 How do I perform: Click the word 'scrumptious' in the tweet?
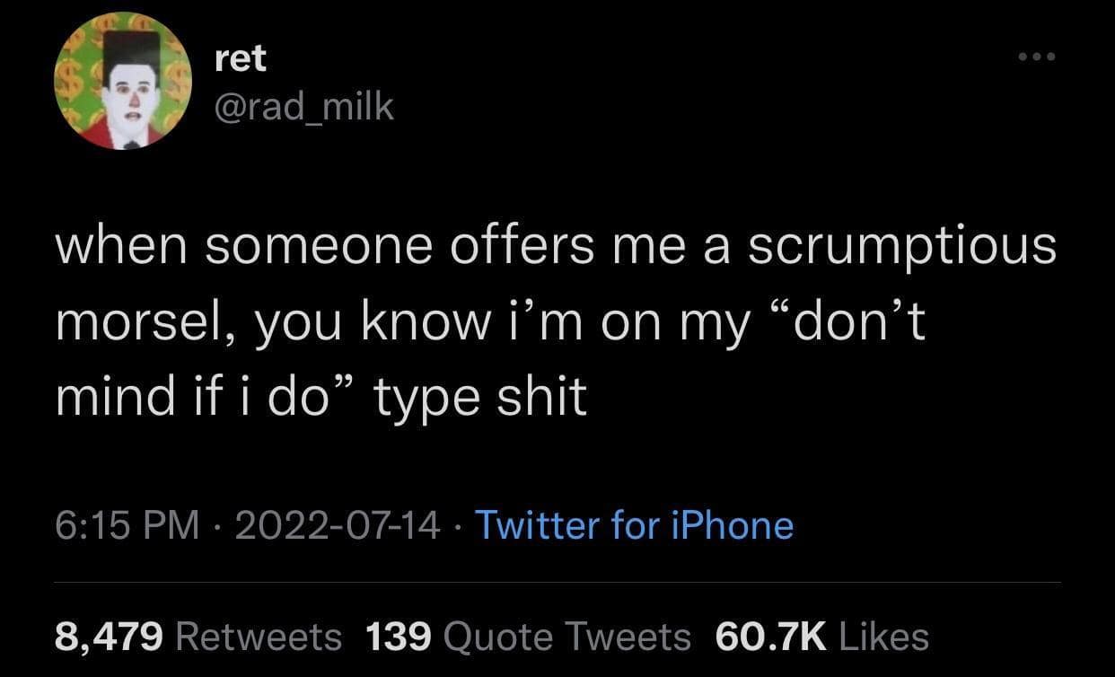pos(902,246)
